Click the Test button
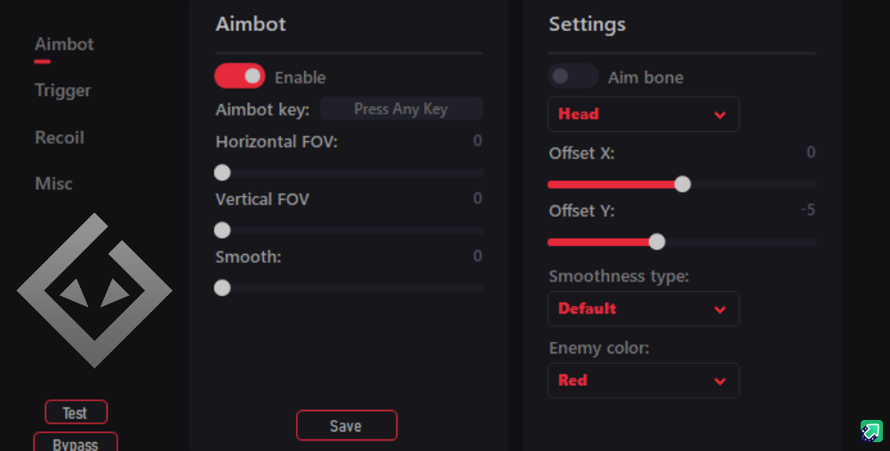The height and width of the screenshot is (451, 890). tap(76, 412)
